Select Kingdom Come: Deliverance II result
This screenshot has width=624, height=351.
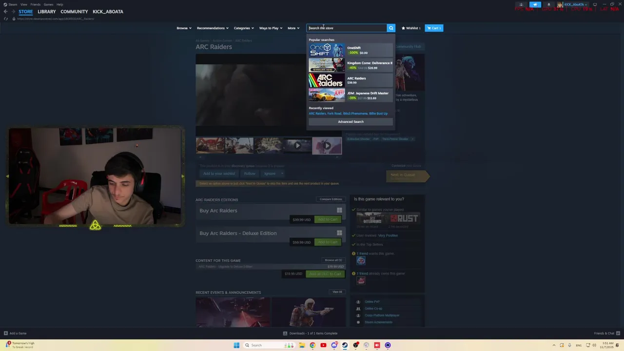click(x=351, y=65)
